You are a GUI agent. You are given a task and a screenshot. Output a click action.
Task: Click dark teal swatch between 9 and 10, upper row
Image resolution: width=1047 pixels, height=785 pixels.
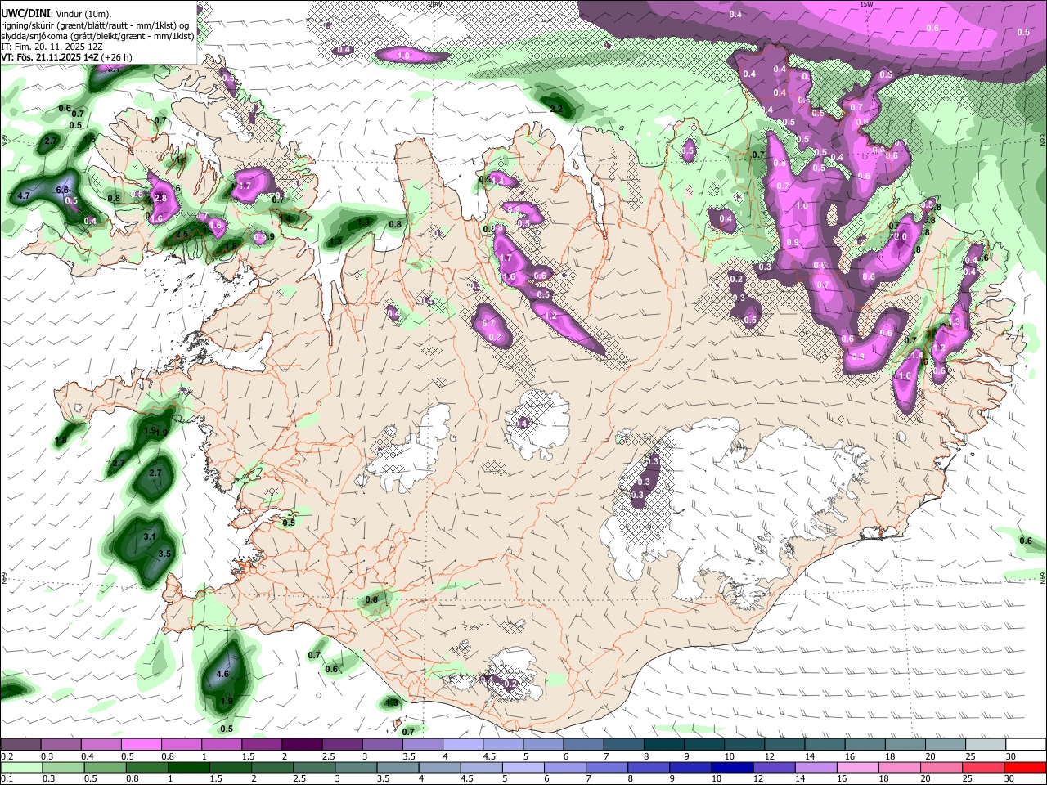tap(704, 745)
